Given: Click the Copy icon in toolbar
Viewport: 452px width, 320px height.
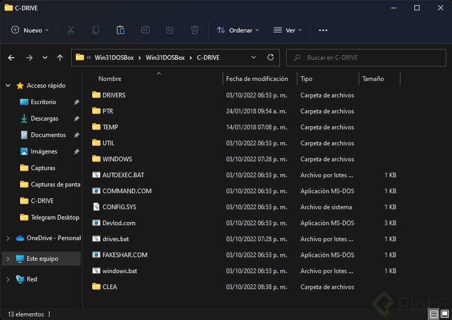Looking at the screenshot, I should point(96,30).
